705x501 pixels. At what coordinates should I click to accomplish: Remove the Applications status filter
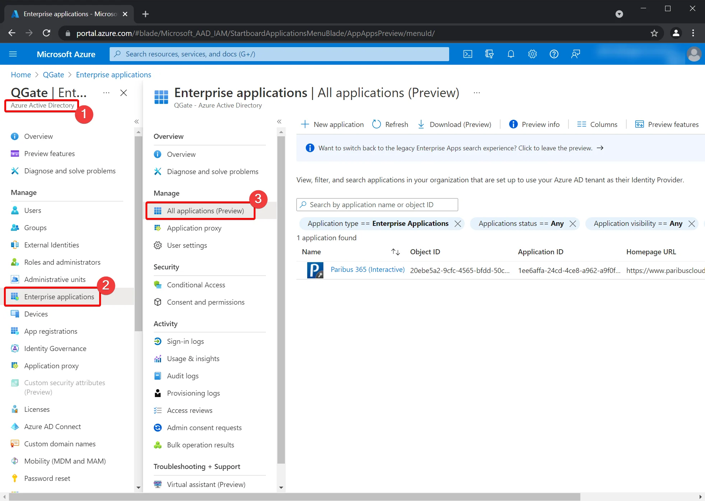coord(573,224)
